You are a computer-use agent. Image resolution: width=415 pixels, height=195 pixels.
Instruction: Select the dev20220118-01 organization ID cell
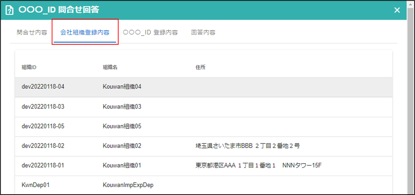43,165
